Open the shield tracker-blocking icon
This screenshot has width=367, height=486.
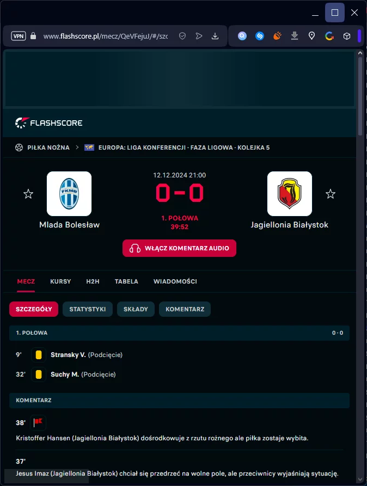(182, 36)
